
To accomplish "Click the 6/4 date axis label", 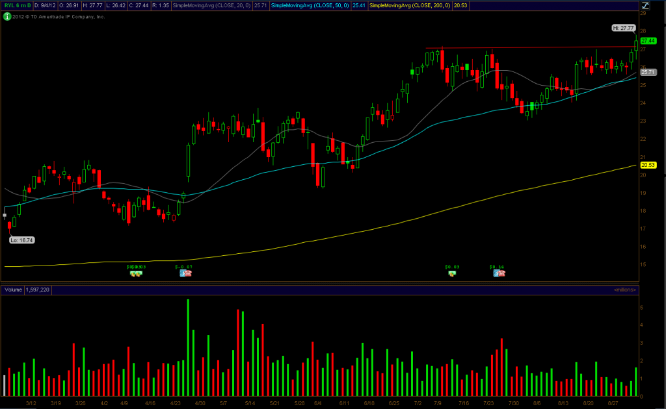I will pyautogui.click(x=317, y=404).
